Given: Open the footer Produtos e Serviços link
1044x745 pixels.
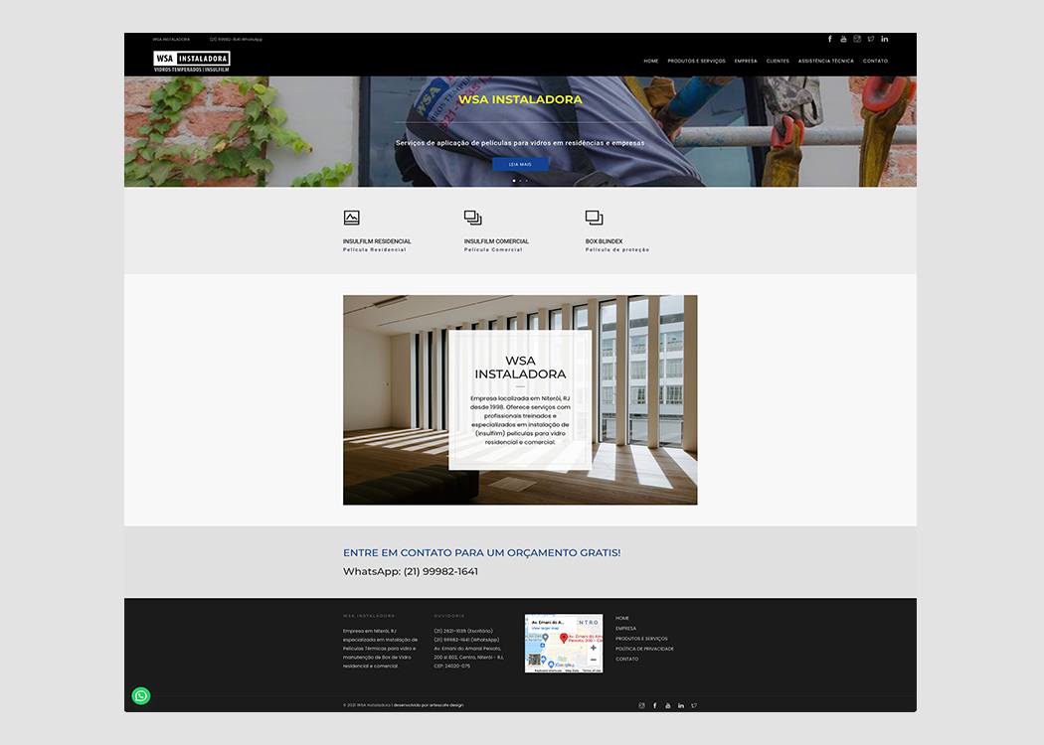Looking at the screenshot, I should coord(642,639).
